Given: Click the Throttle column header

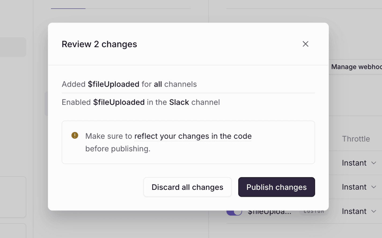Looking at the screenshot, I should (356, 139).
